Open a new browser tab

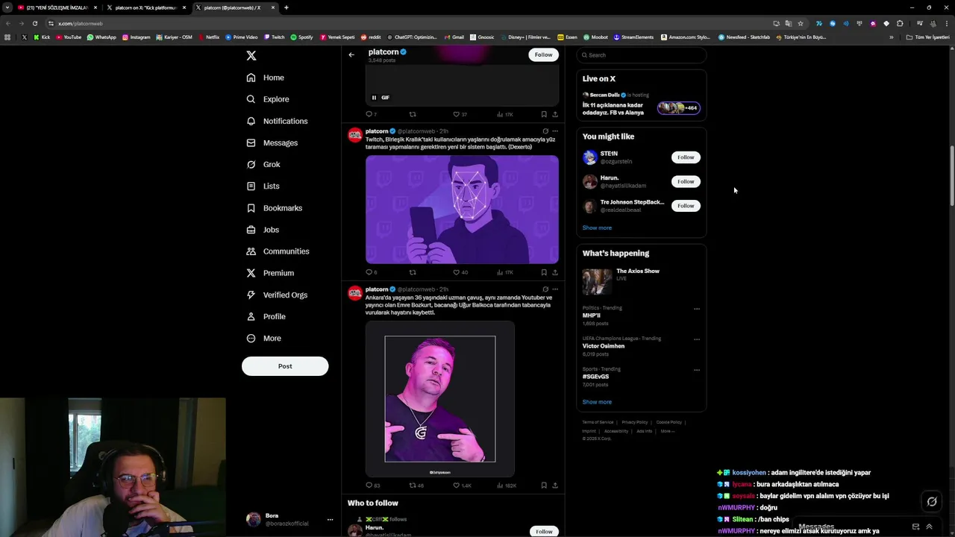point(286,7)
